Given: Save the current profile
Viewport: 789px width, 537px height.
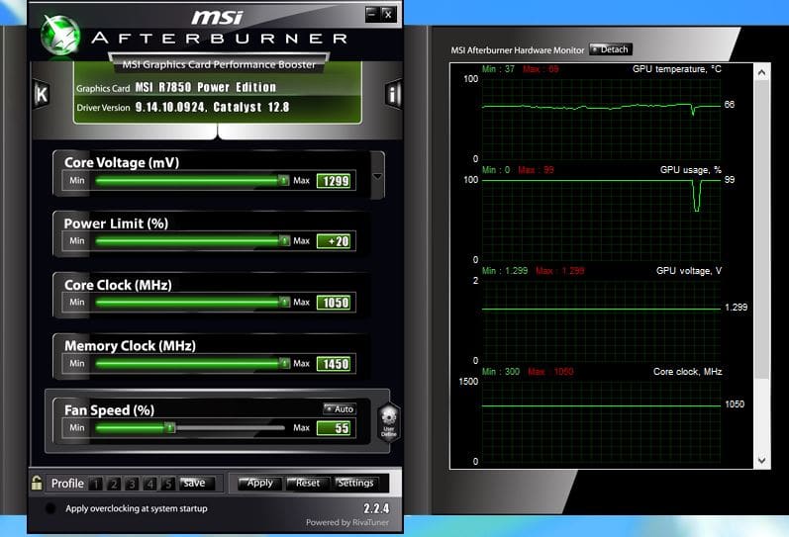Looking at the screenshot, I should (x=197, y=484).
